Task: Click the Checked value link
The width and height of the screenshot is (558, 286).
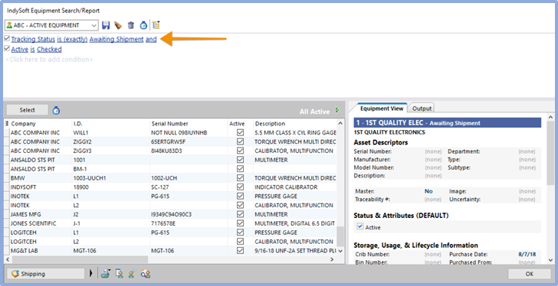Action: click(49, 49)
